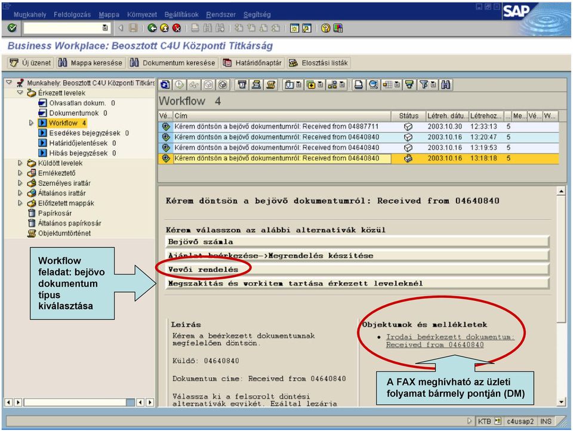Expand the Általános irattár folder

pyautogui.click(x=20, y=193)
